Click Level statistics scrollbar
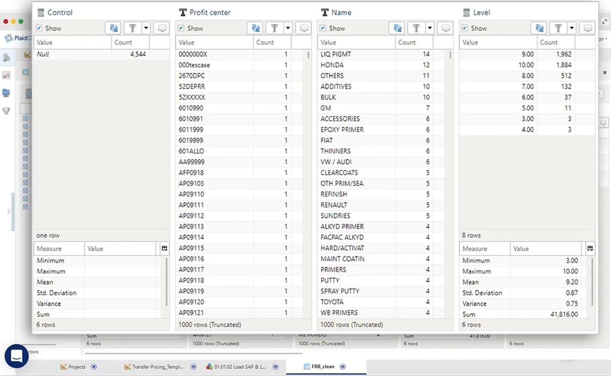Screen dimensions: 611x376 592,281
